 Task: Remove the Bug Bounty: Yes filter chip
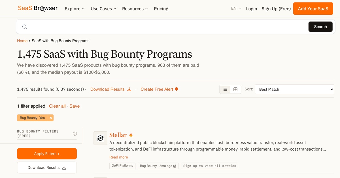point(51,118)
